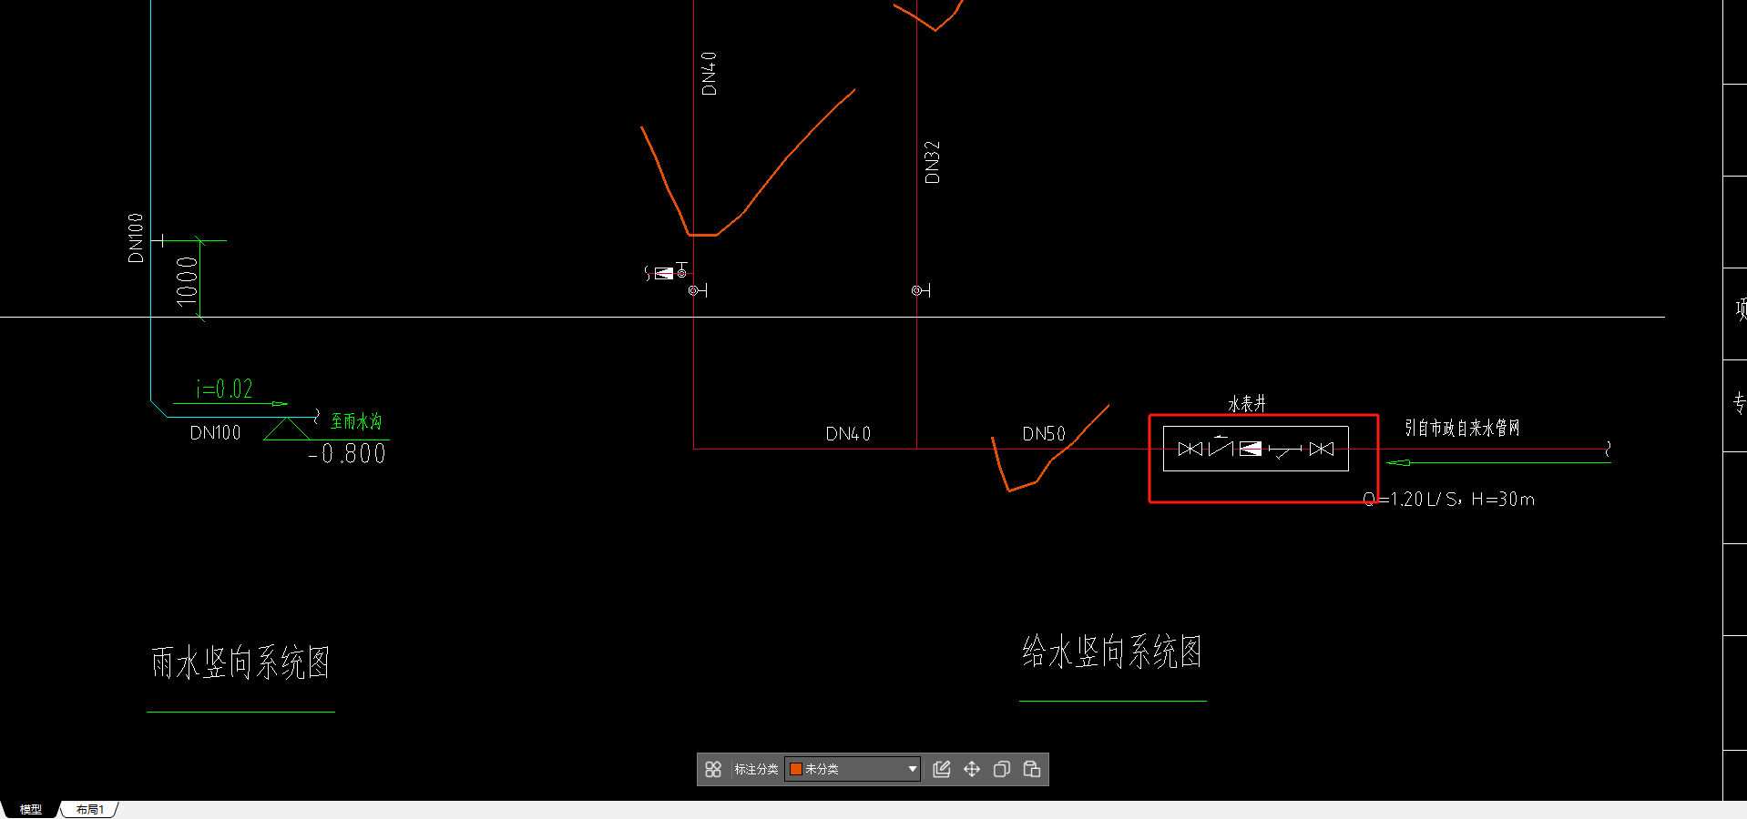
Task: Select the valve symbol on the red DN32 riser
Action: pos(921,290)
